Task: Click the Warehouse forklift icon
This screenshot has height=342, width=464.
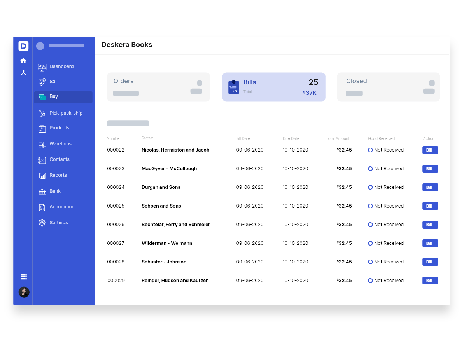Action: (x=42, y=145)
